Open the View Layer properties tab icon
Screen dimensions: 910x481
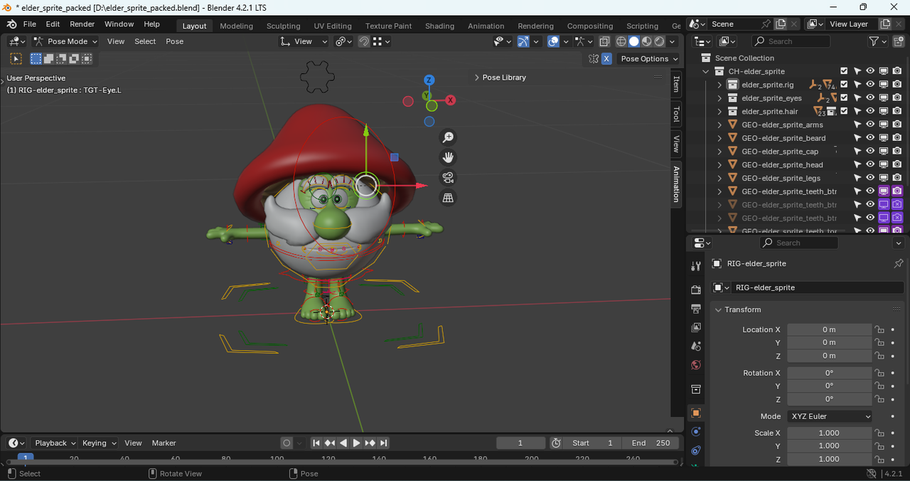[x=696, y=327]
